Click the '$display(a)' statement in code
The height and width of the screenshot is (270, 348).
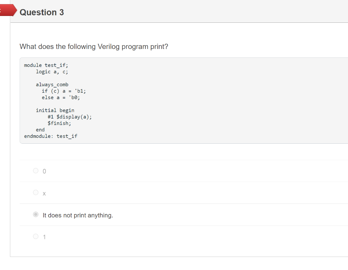(73, 116)
